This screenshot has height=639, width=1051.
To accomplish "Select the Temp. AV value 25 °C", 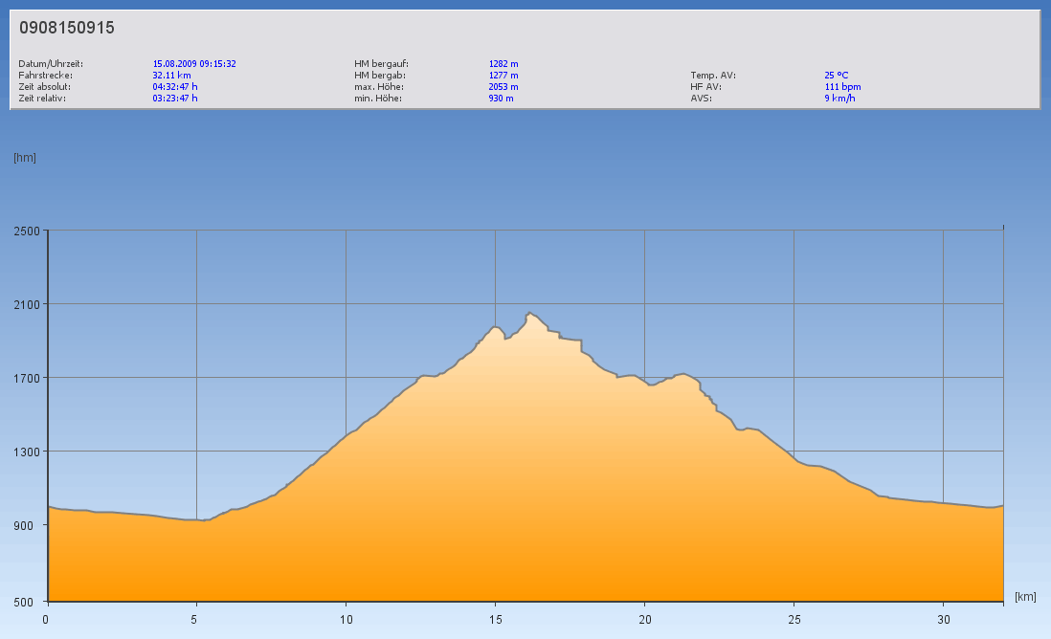I will coord(836,75).
